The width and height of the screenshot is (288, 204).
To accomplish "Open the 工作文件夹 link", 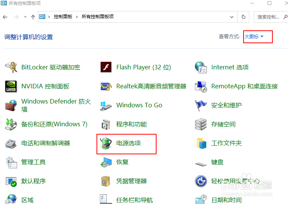I will [x=226, y=143].
